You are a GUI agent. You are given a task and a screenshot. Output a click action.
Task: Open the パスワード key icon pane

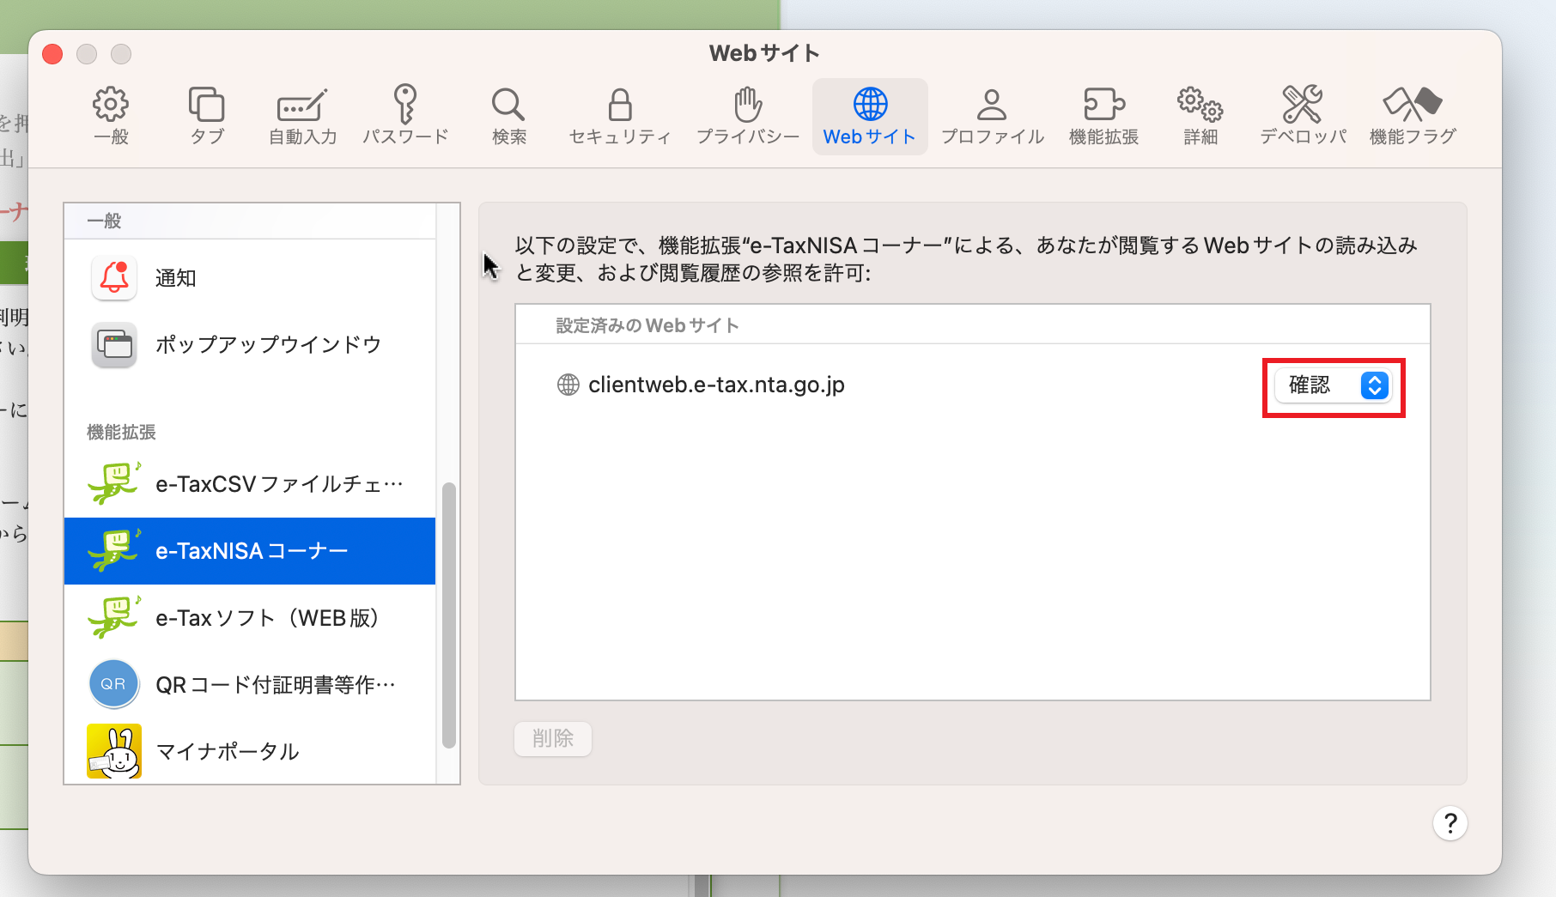[405, 104]
